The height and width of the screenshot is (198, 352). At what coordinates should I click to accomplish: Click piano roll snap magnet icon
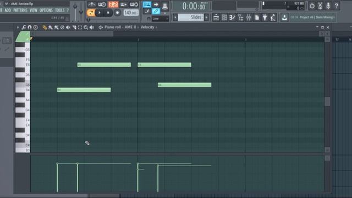point(30,28)
